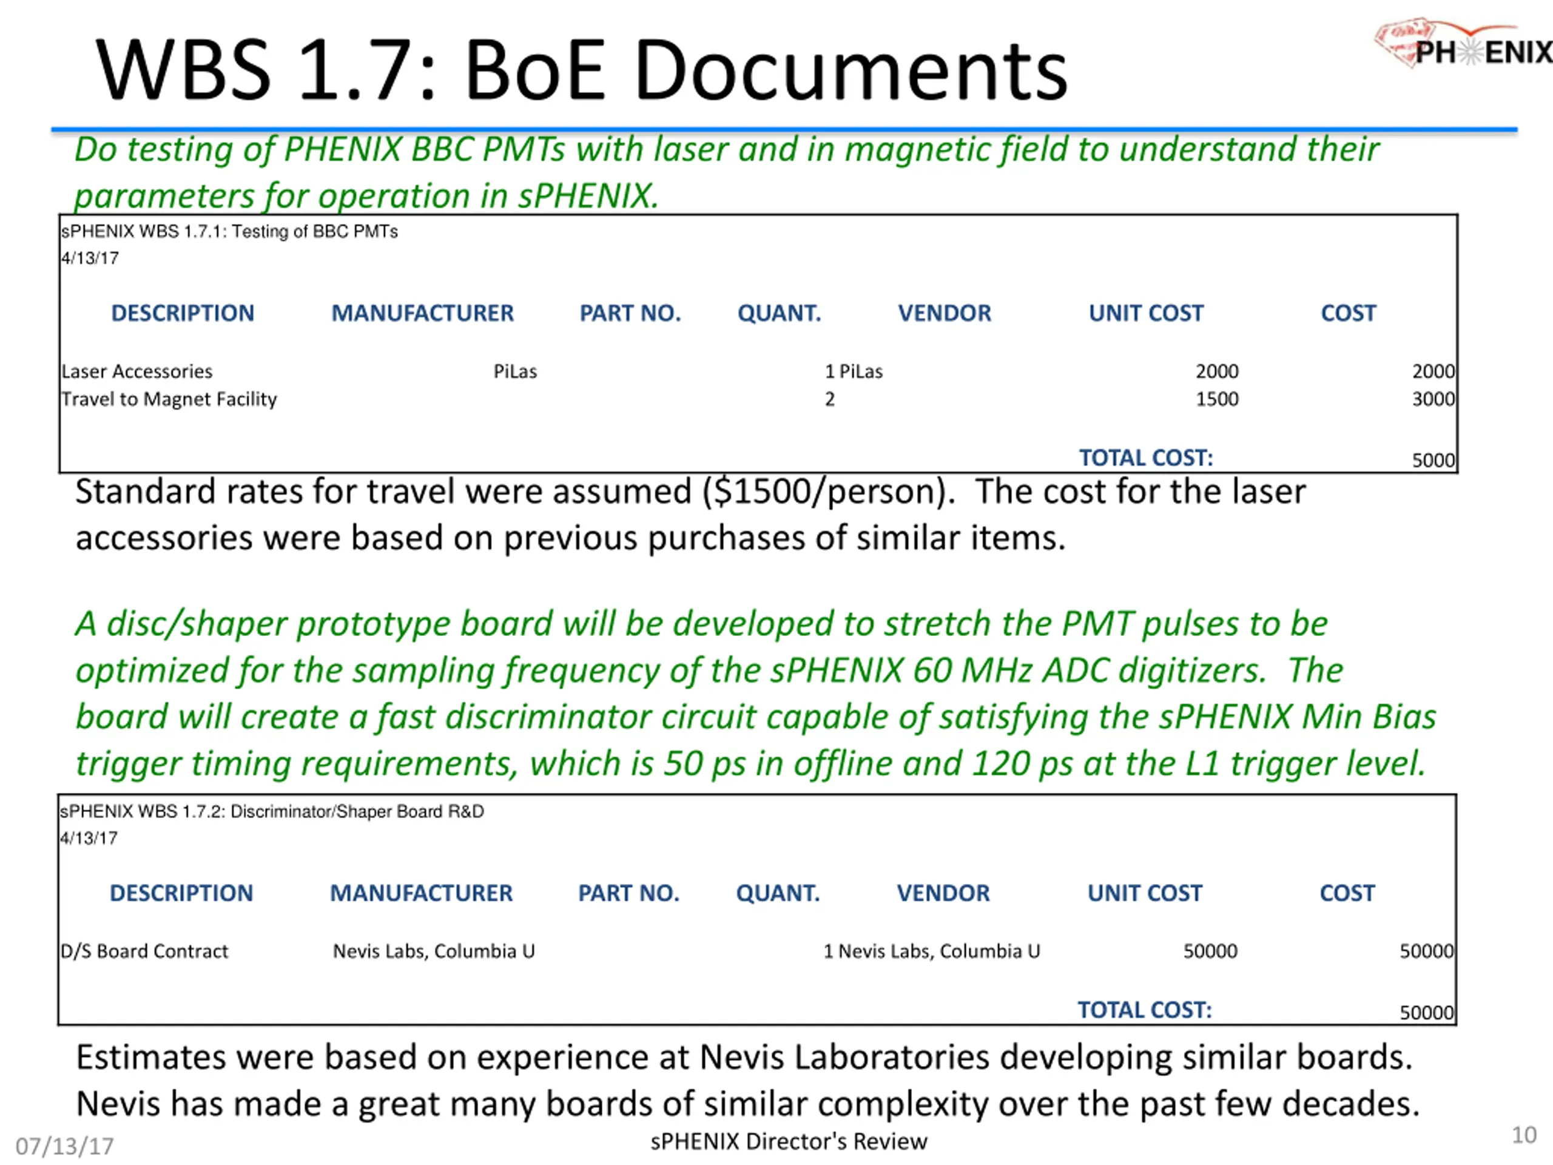
Task: Click the first table's DESCRIPTION column header
Action: tap(183, 313)
